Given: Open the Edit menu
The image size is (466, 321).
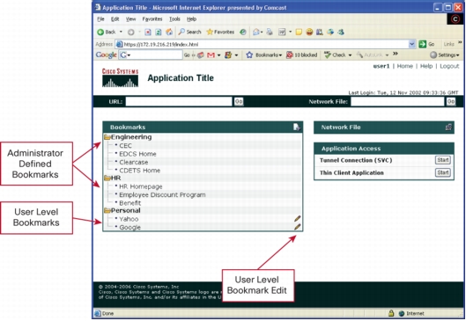Looking at the screenshot, I should click(115, 19).
